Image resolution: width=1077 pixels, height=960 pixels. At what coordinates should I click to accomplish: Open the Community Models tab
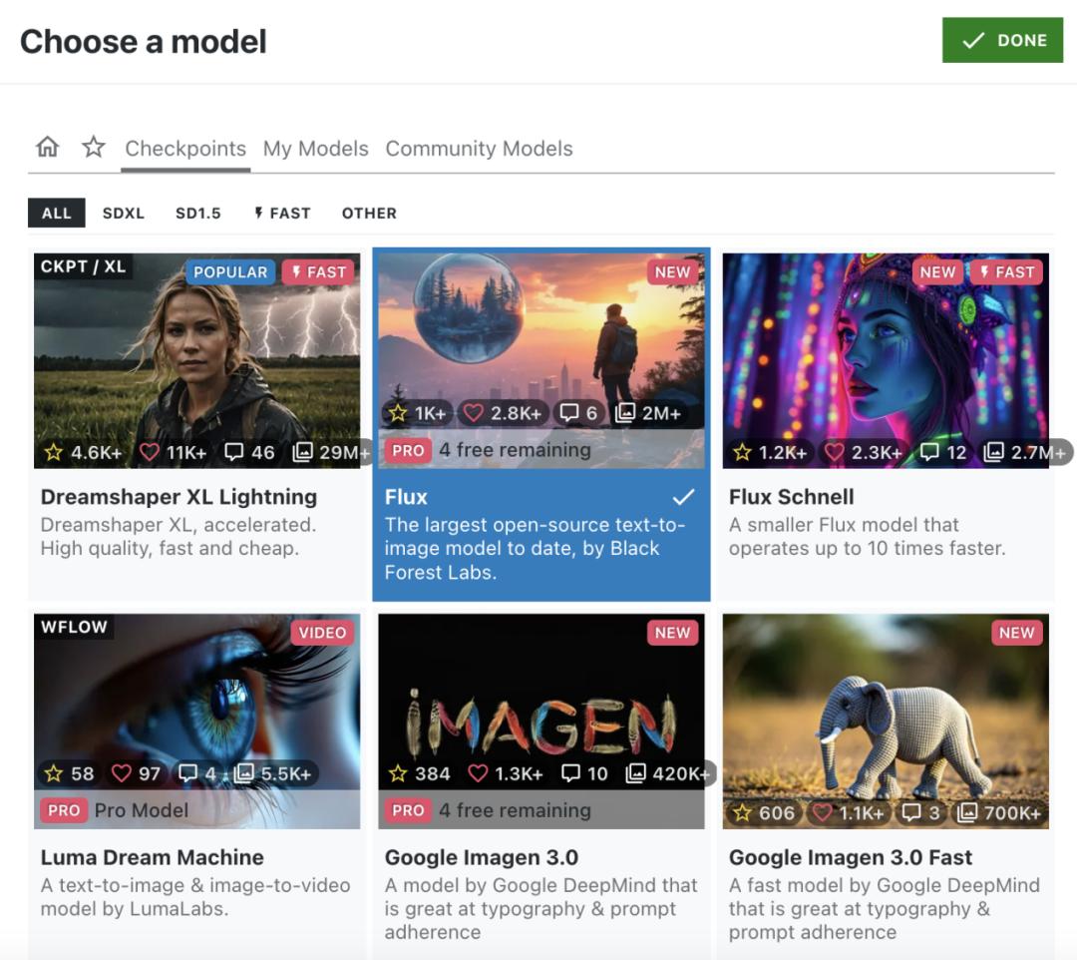point(479,149)
